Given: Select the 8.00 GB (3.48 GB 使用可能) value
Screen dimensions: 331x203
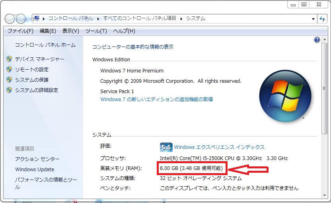Looking at the screenshot, I should (x=191, y=168).
